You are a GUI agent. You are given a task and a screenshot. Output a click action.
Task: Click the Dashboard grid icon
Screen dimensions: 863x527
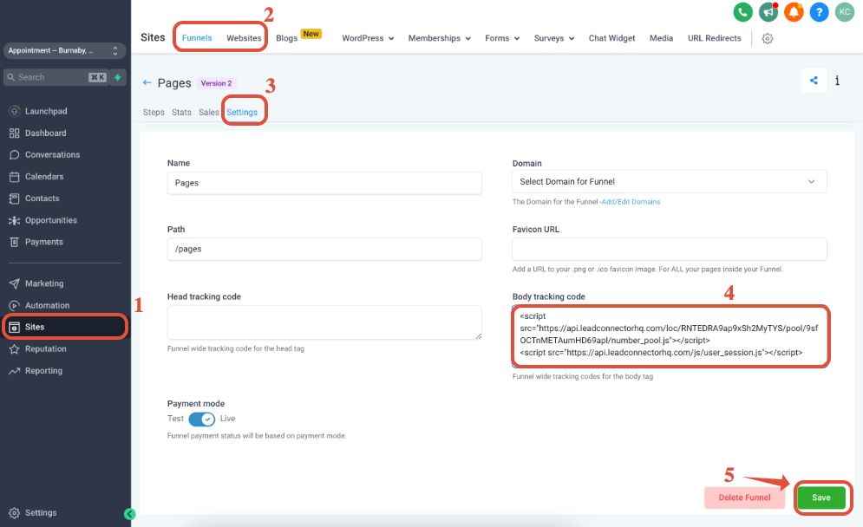14,133
